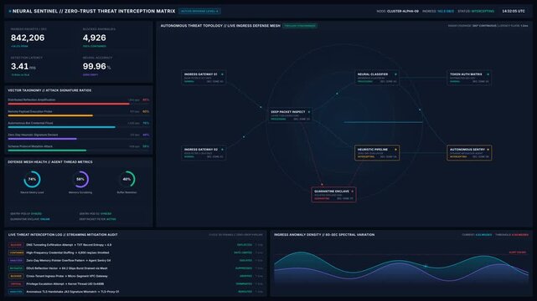Select Privilege Escalation Attempt log row
This screenshot has width=537, height=301.
[136, 284]
